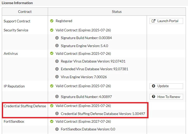The height and width of the screenshot is (134, 188).
Task: Click the Support Contract label
Action: point(17,21)
